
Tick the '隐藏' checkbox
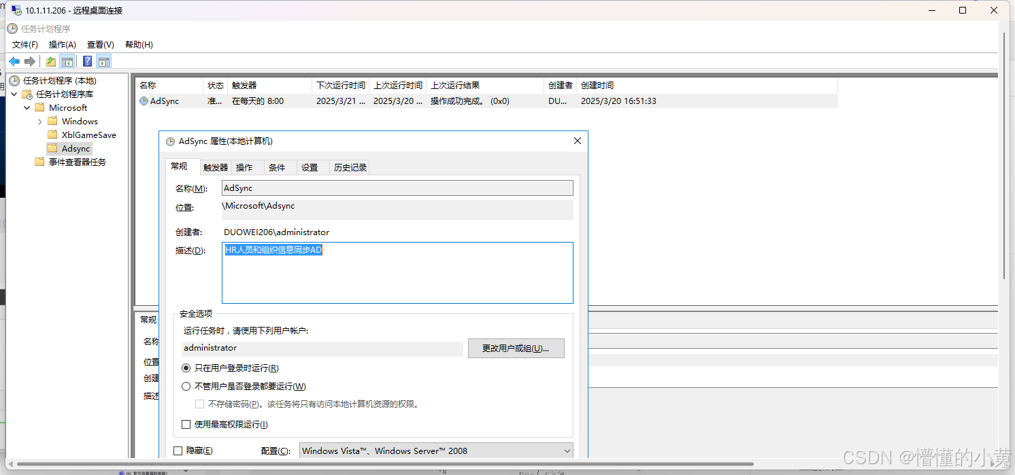pyautogui.click(x=178, y=451)
